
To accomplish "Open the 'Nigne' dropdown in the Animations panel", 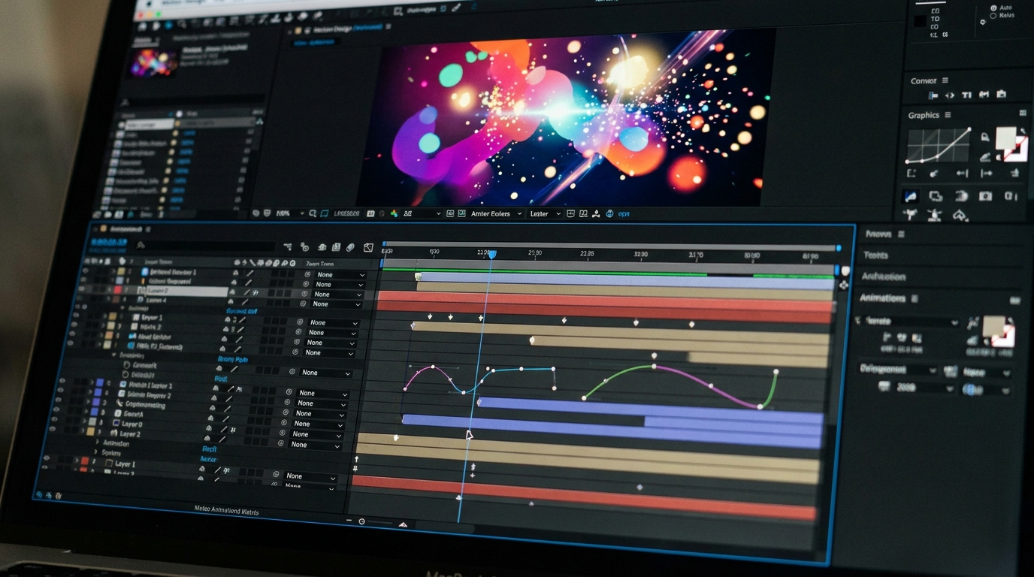I will (x=987, y=372).
